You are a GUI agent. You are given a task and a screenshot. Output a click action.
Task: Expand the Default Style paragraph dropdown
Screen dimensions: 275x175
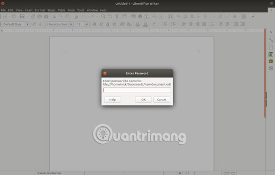tap(27, 24)
